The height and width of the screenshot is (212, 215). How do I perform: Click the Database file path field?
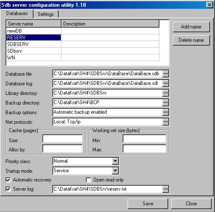[x=107, y=74]
